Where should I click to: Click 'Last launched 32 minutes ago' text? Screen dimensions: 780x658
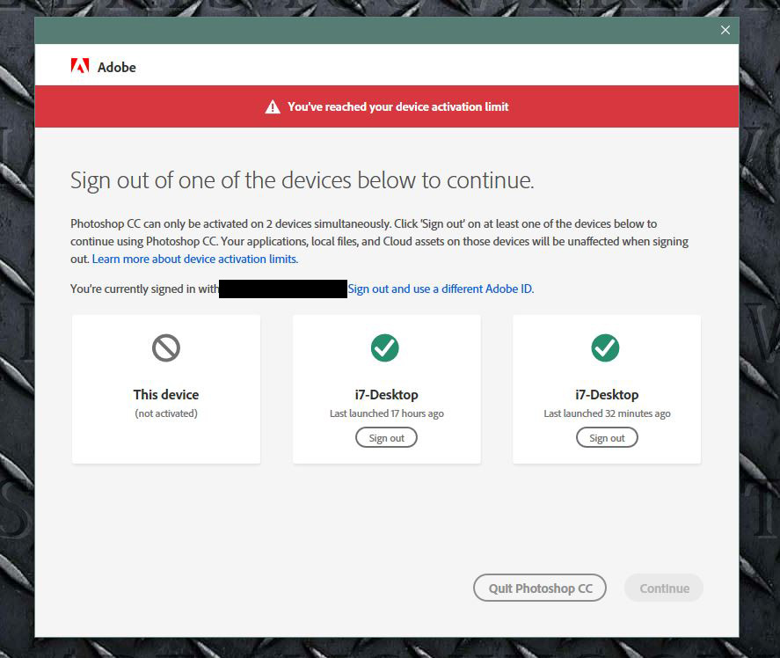coord(607,413)
